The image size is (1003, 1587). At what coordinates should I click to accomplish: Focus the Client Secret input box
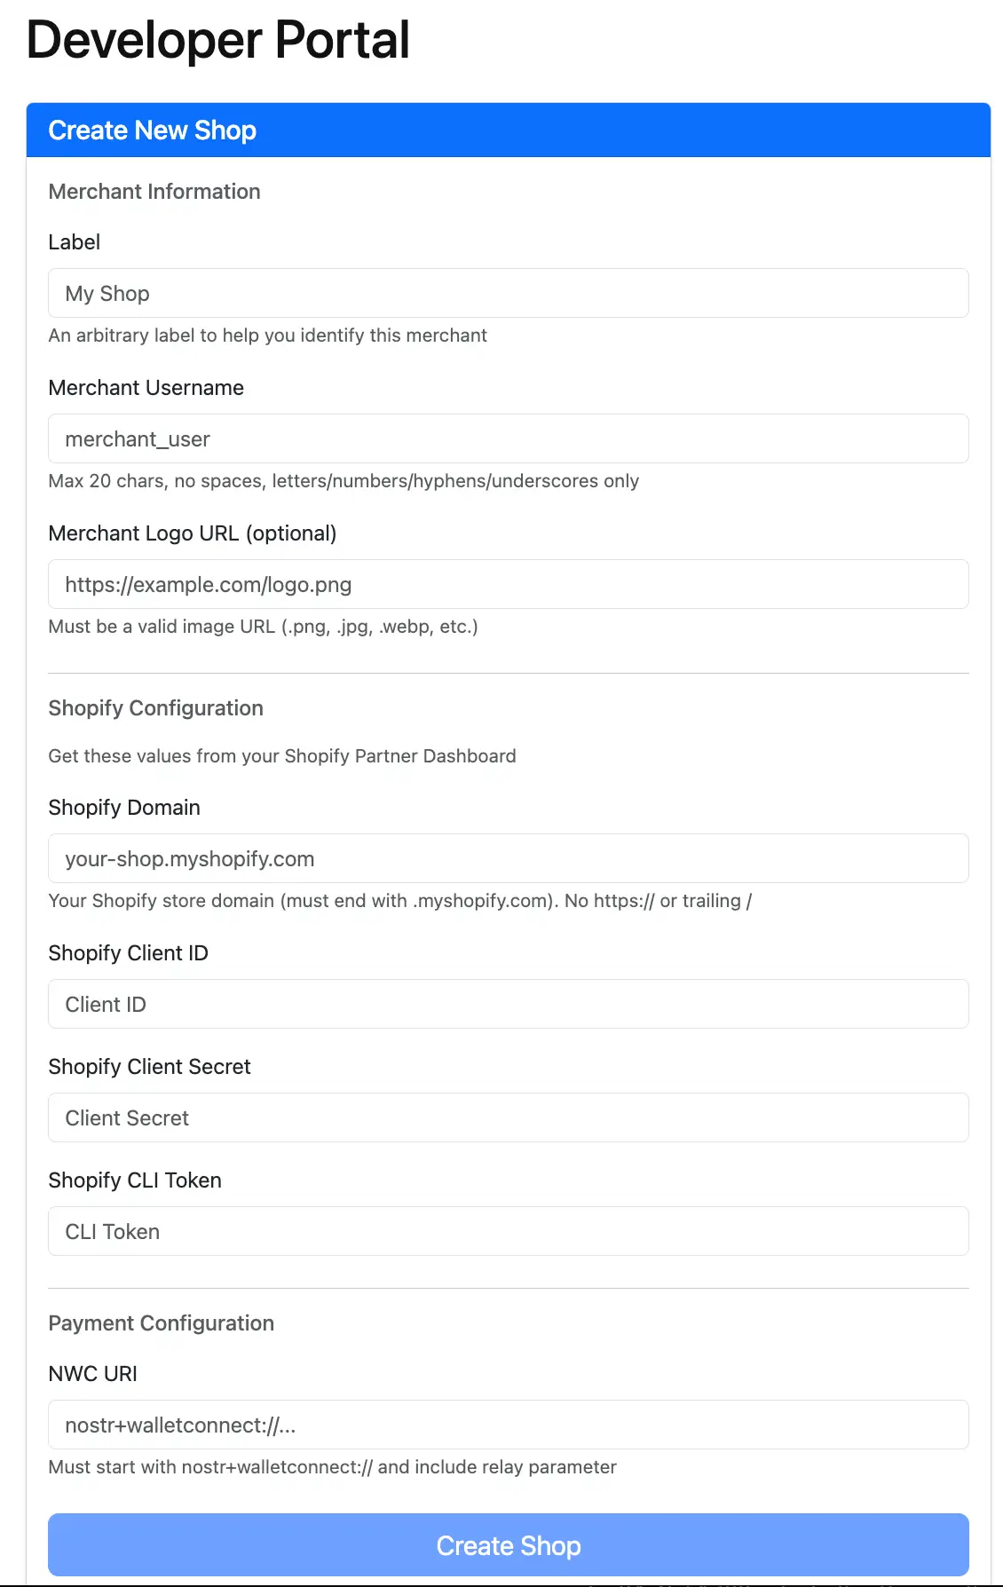point(508,1117)
